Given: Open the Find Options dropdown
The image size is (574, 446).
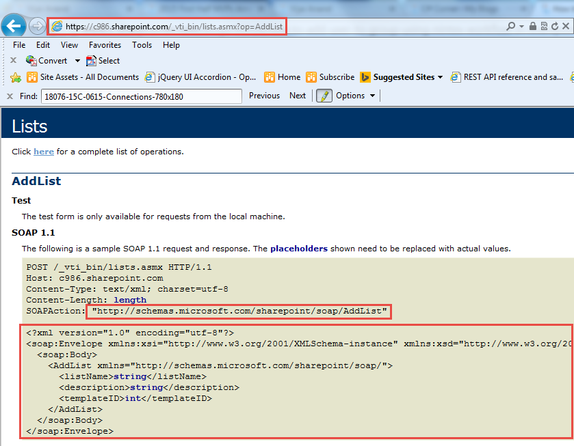Looking at the screenshot, I should [x=356, y=96].
